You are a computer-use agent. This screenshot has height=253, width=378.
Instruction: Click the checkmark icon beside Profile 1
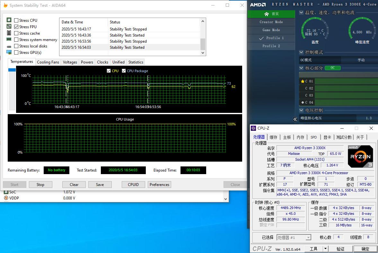click(x=261, y=38)
